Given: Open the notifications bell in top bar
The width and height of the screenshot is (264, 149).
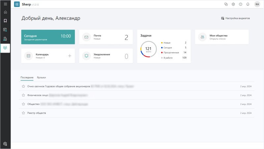Looking at the screenshot, I should [x=248, y=4].
